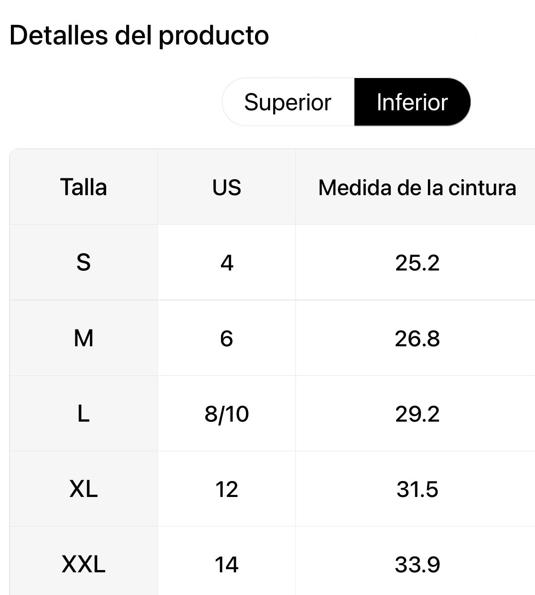The width and height of the screenshot is (535, 595).
Task: Click the Talla column header
Action: [83, 187]
